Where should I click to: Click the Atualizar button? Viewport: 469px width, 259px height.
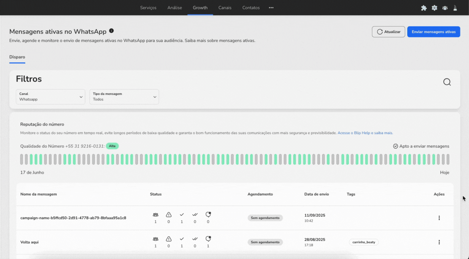[x=388, y=32]
